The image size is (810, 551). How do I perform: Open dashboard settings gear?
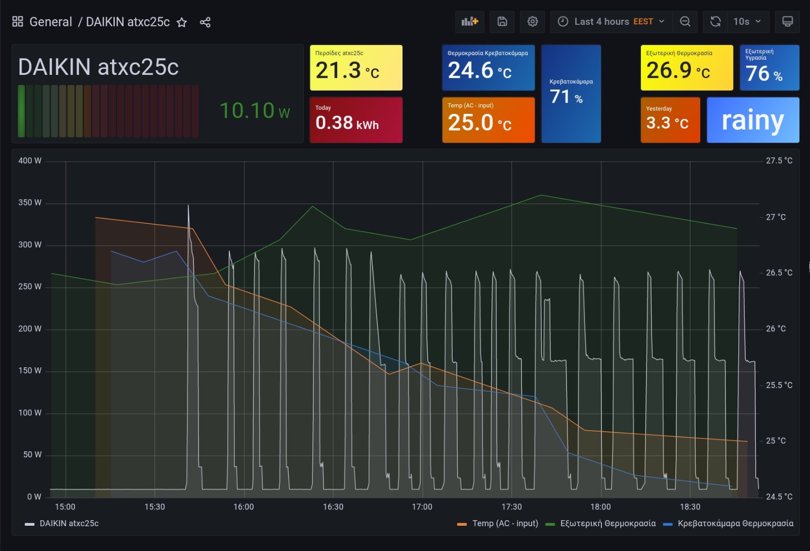(x=533, y=22)
